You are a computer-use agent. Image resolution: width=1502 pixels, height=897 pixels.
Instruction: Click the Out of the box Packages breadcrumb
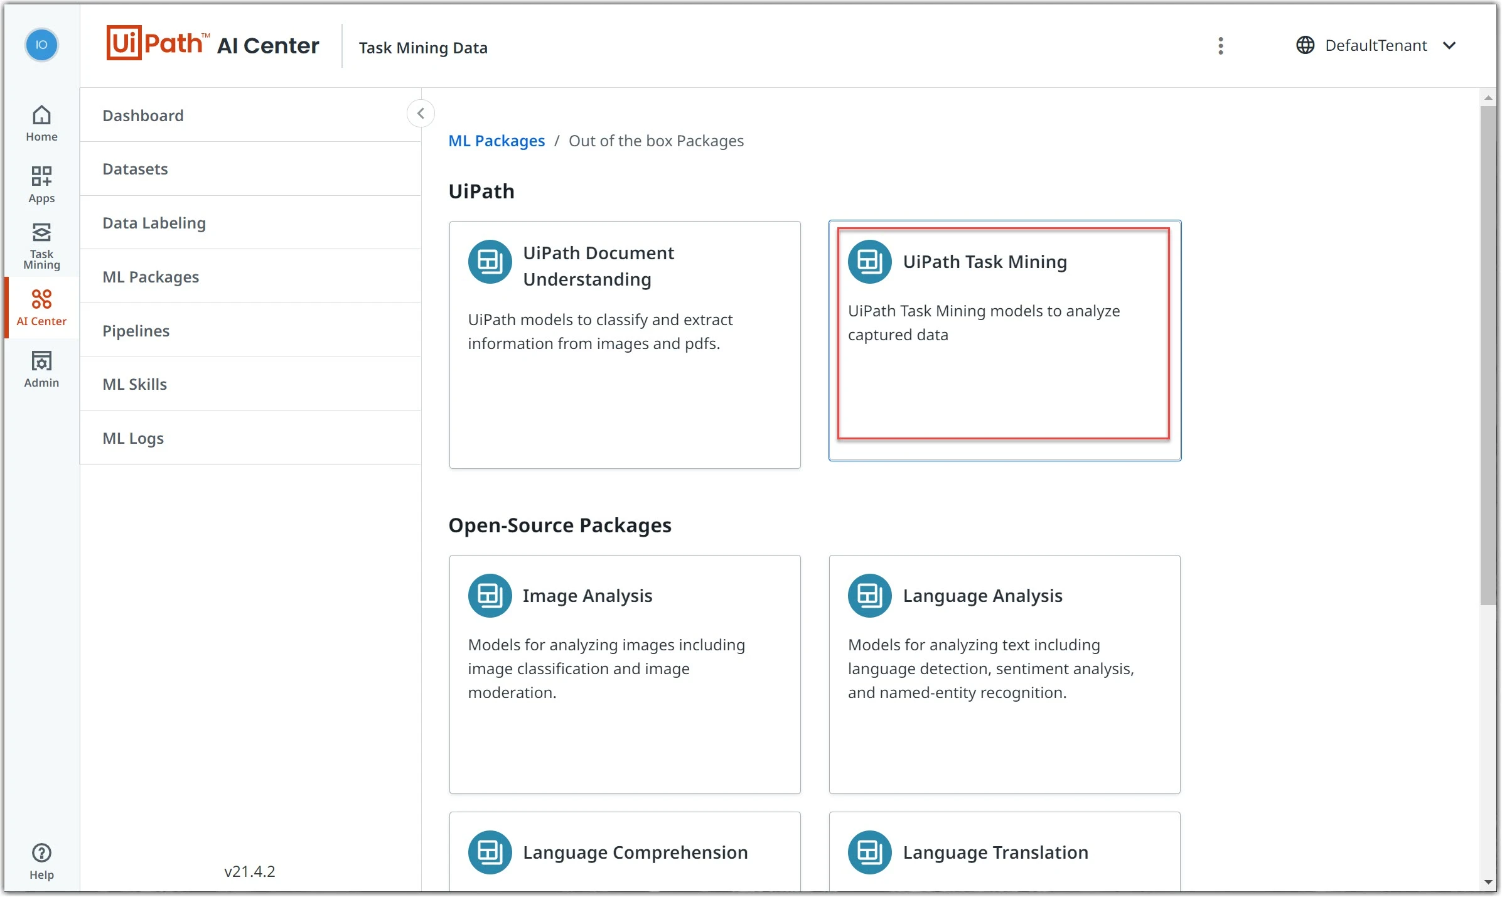coord(656,141)
